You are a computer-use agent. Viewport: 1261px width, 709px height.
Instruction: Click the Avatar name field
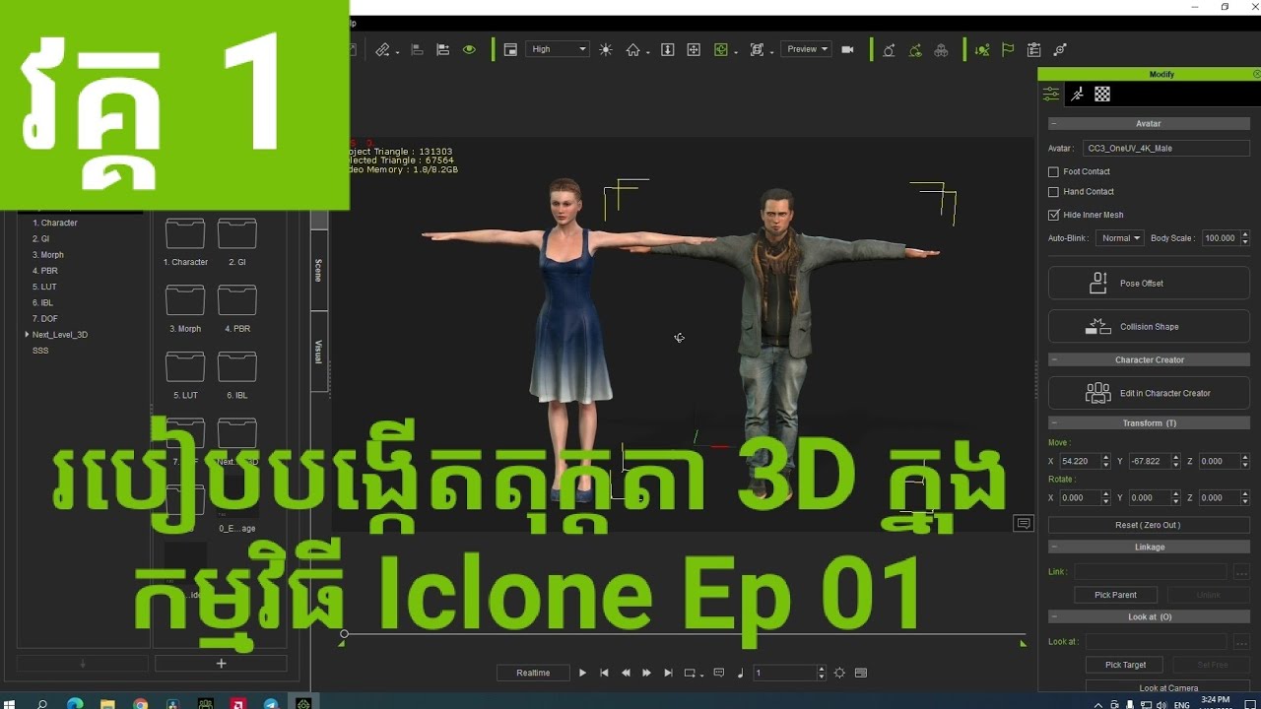1166,149
